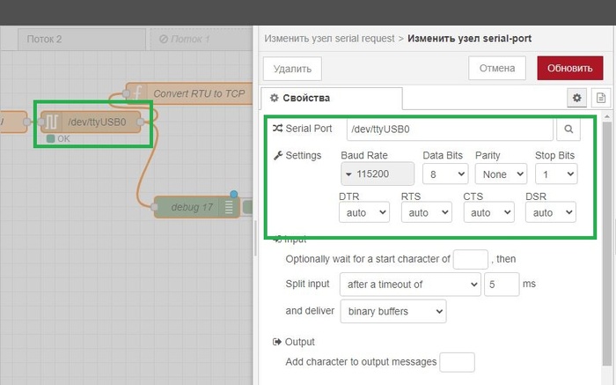The height and width of the screenshot is (385, 616).
Task: Choose a DTR setting from dropdown
Action: [x=364, y=212]
